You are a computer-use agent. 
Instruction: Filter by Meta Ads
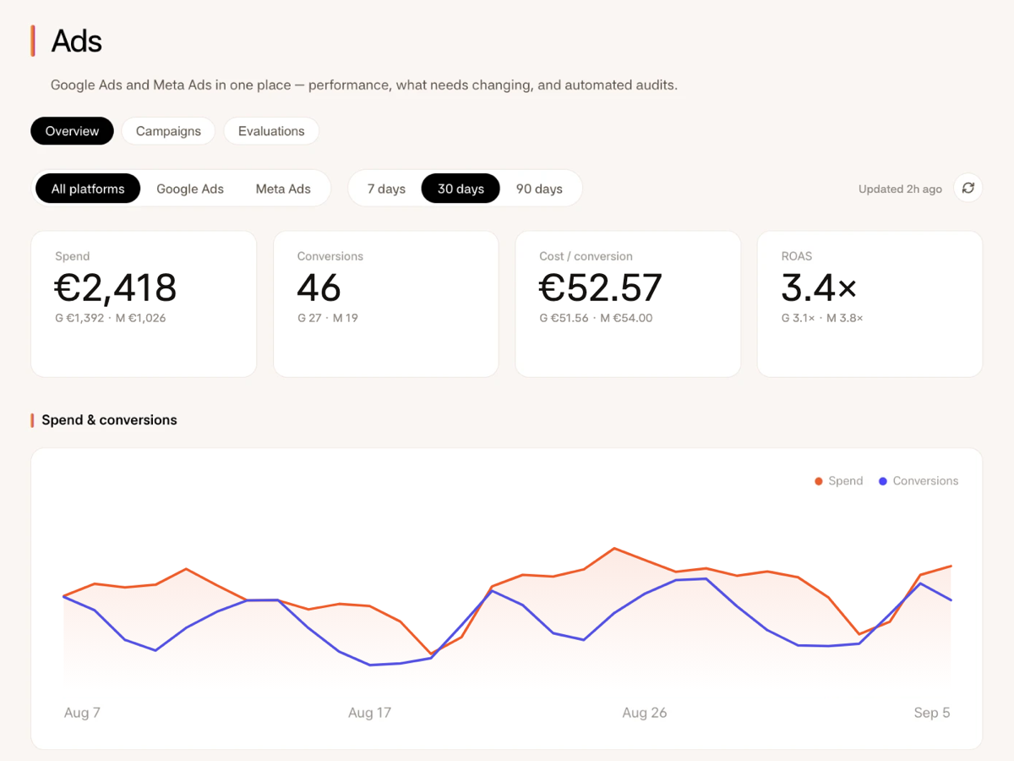(x=283, y=189)
